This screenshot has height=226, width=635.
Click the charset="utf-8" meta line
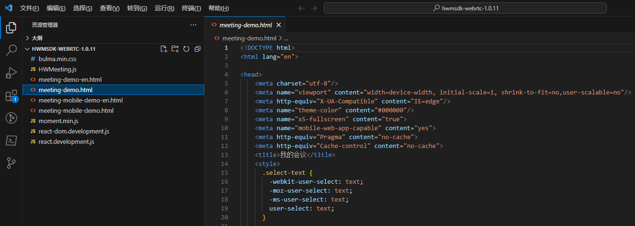[296, 84]
